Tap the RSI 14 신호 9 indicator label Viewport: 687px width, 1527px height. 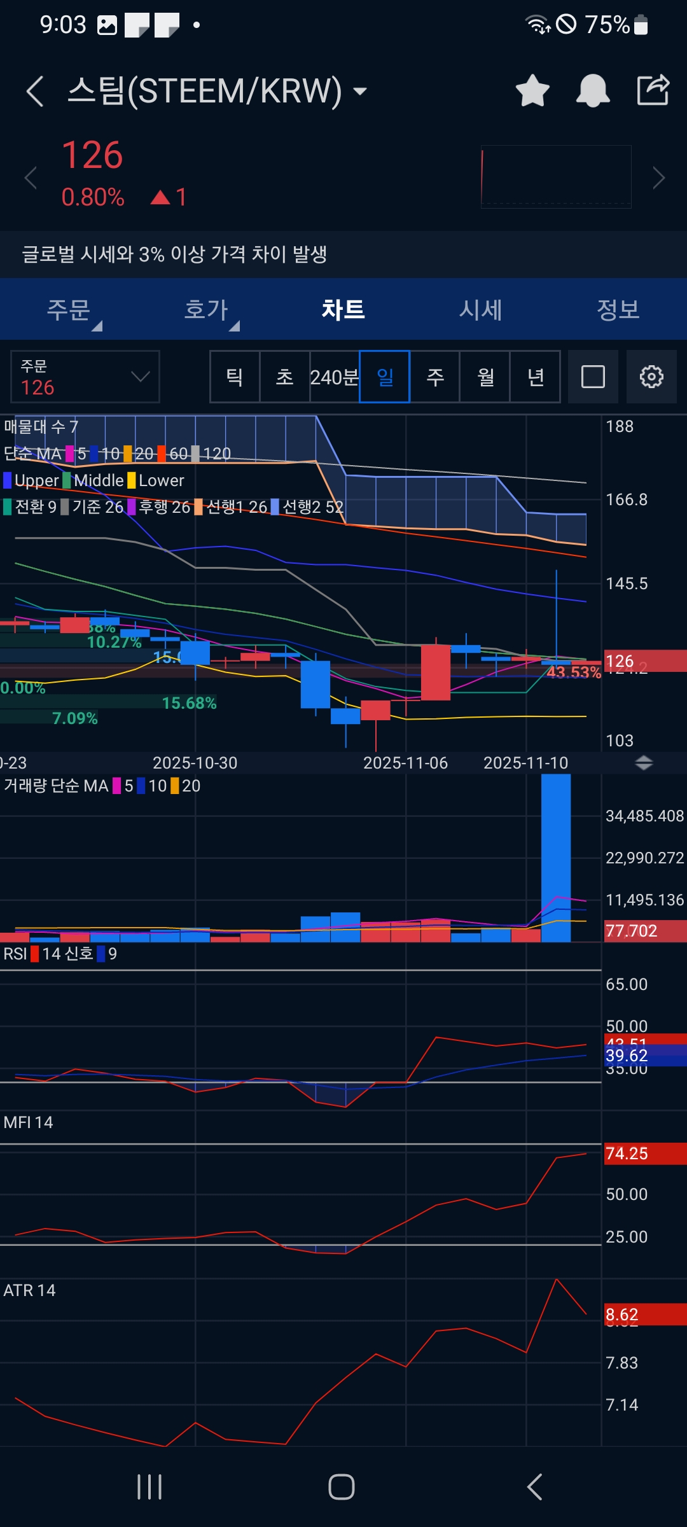pos(60,954)
